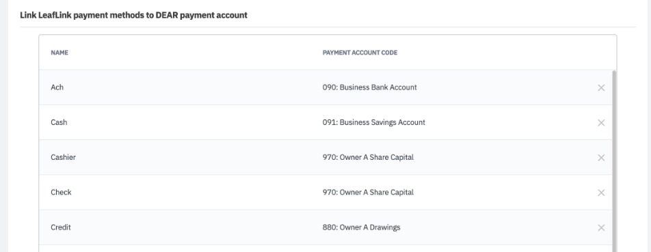Remove the Ach payment method mapping
This screenshot has width=651, height=252.
coord(601,88)
